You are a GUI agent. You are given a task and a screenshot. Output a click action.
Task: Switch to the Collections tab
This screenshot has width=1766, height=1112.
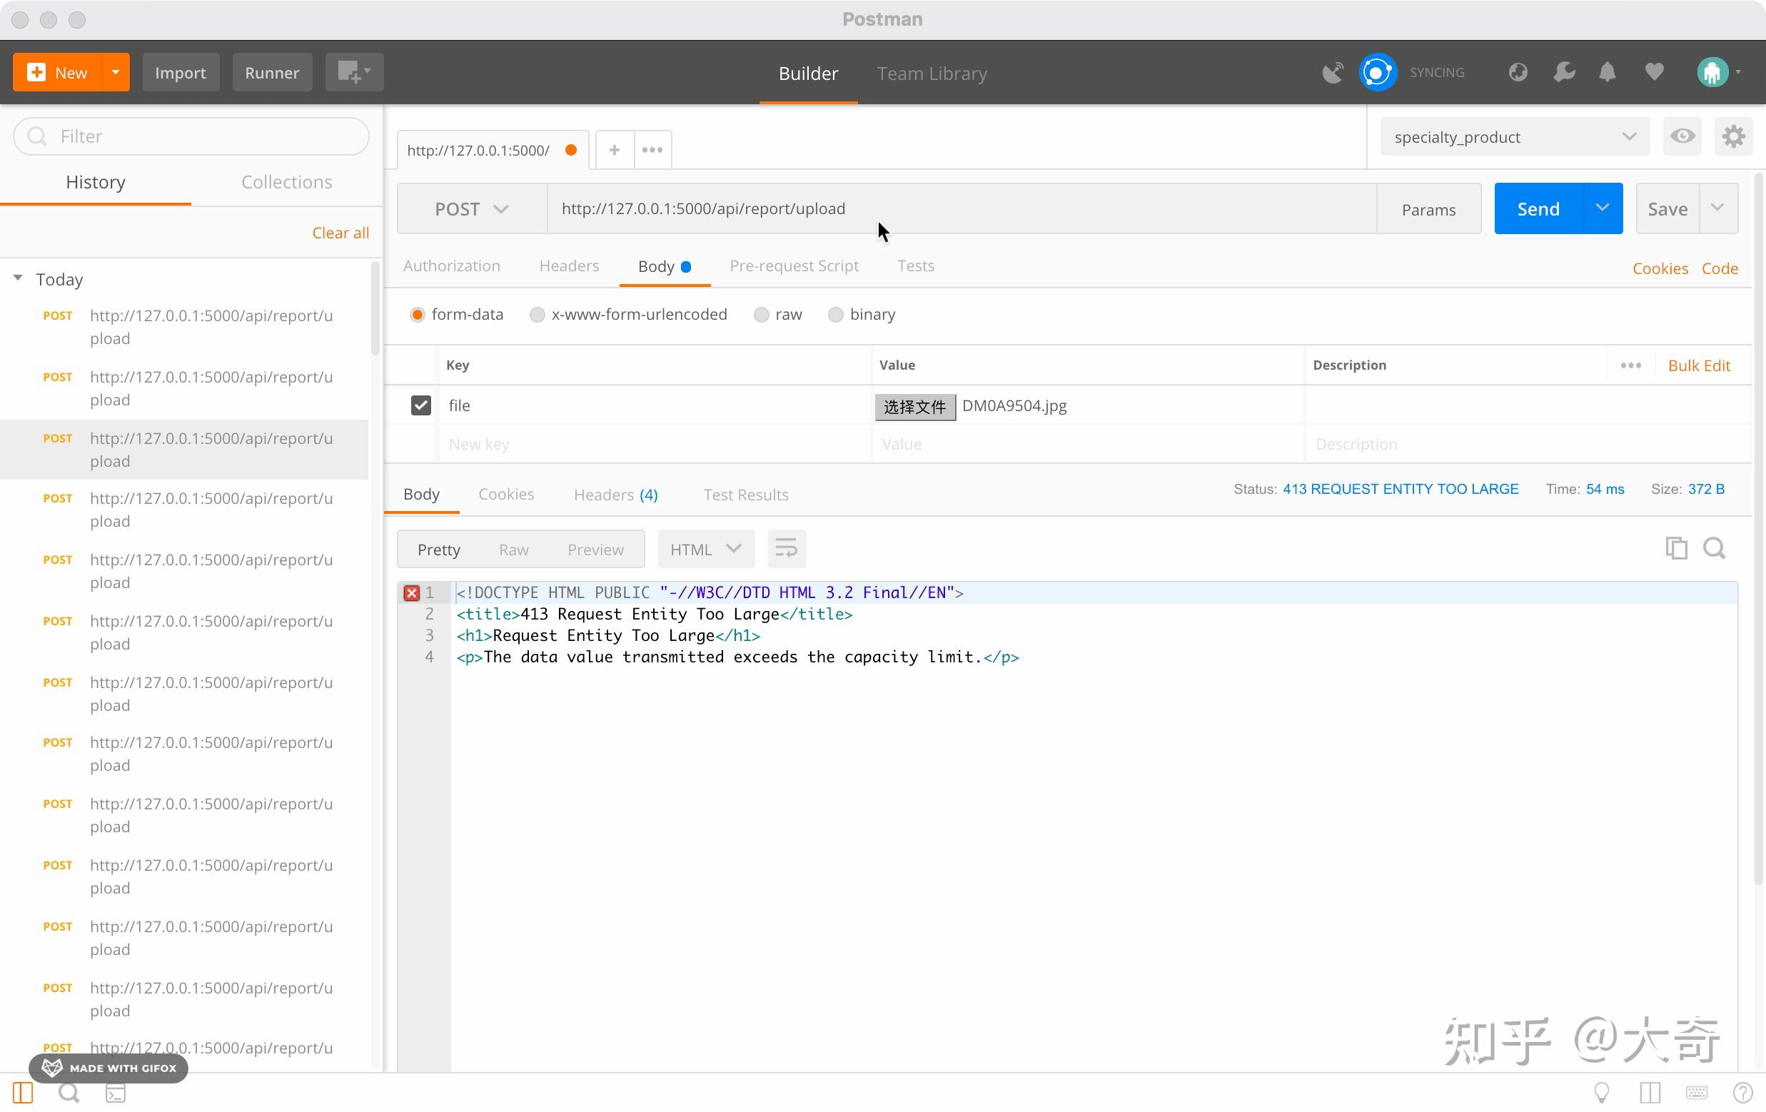coord(287,181)
